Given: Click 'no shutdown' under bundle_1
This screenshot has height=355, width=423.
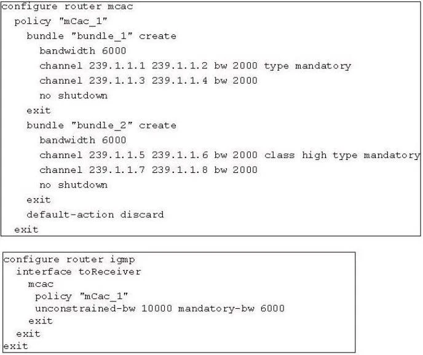Looking at the screenshot, I should [x=73, y=95].
